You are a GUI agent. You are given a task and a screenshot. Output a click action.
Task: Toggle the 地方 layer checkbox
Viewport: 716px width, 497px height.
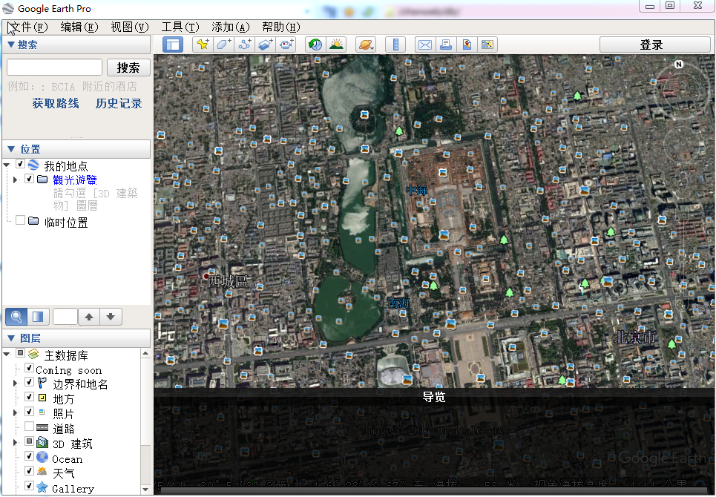pos(29,397)
